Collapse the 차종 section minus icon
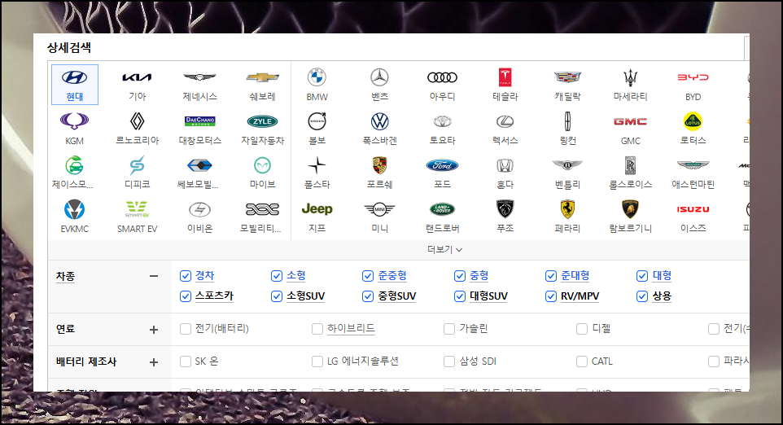783x425 pixels. tap(154, 276)
